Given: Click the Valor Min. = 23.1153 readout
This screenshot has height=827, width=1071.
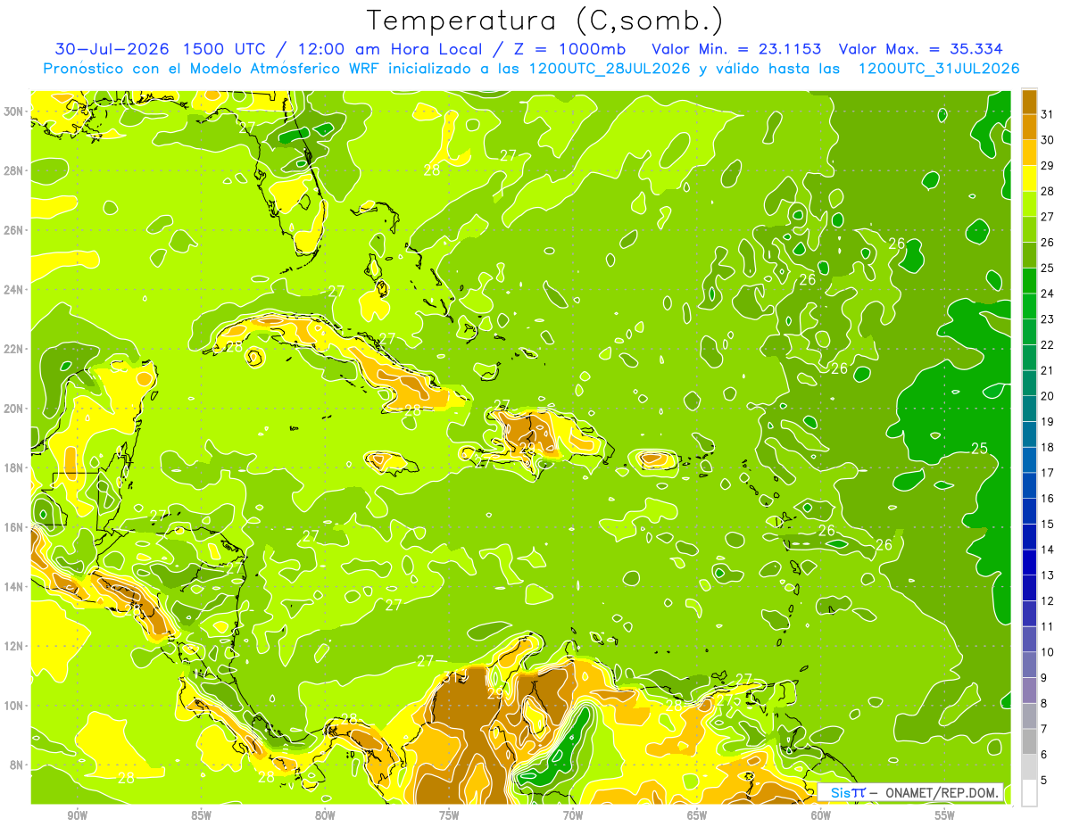Looking at the screenshot, I should pos(736,49).
